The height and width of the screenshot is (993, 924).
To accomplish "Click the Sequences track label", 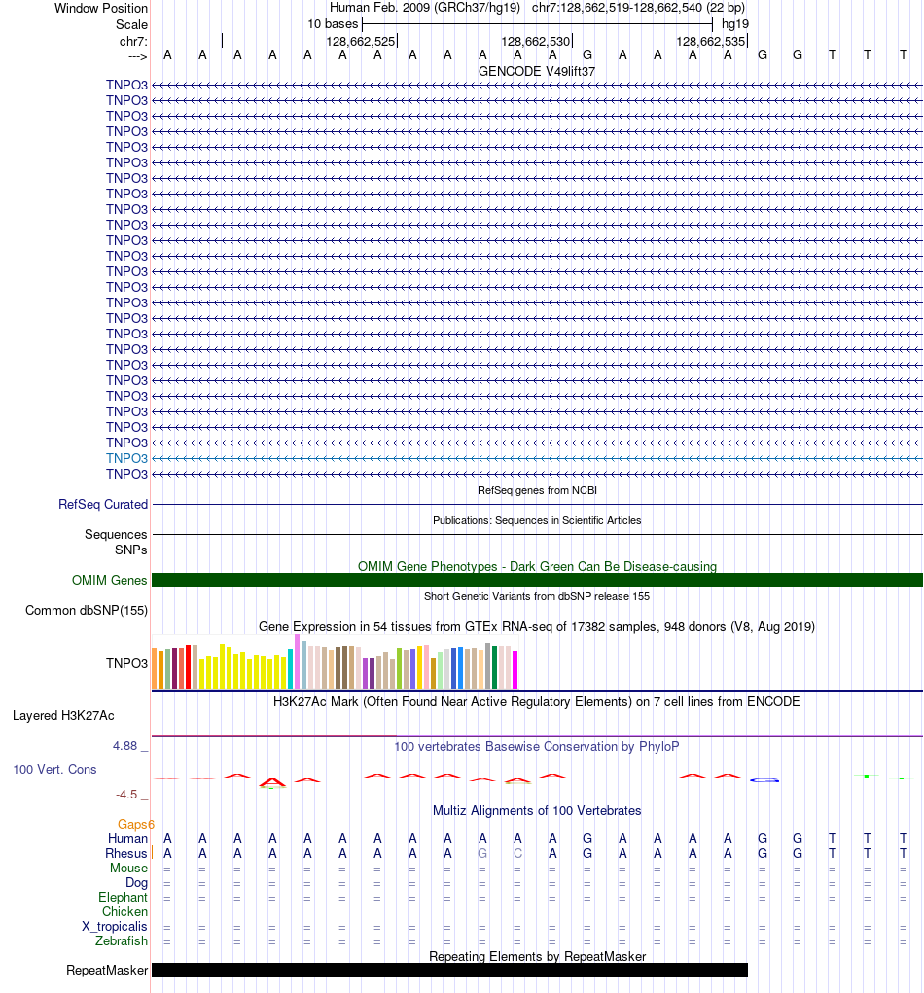I will 116,535.
